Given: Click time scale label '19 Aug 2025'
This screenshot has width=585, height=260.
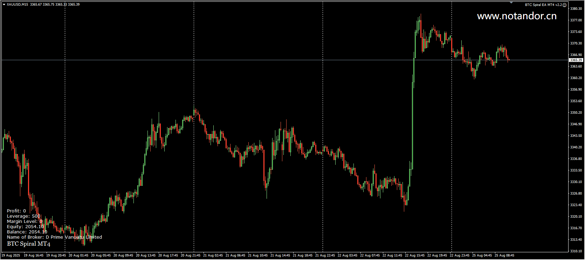Looking at the screenshot, I should 11,255.
